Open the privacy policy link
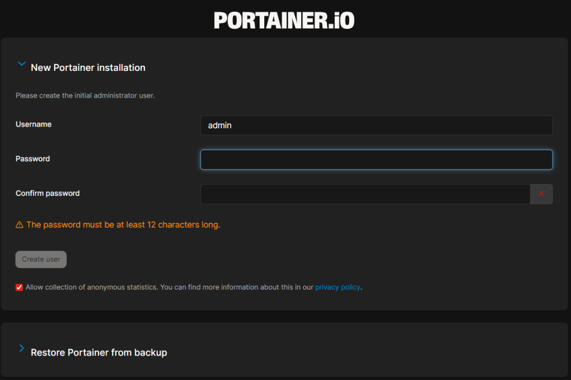This screenshot has width=571, height=380. [337, 287]
